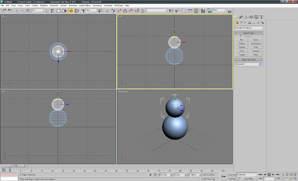The height and width of the screenshot is (181, 298).
Task: Activate the Select and Move tool
Action: (x=71, y=11)
